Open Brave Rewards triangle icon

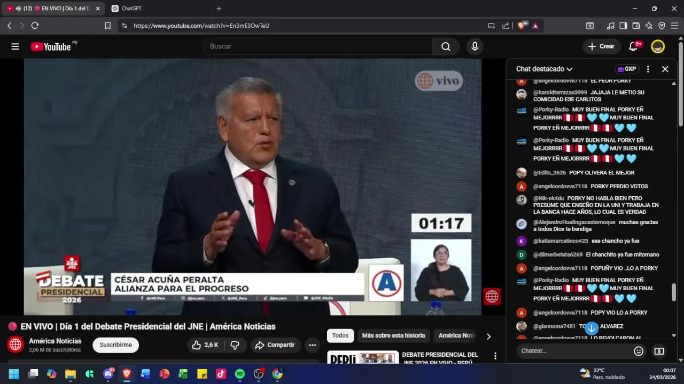click(x=535, y=25)
